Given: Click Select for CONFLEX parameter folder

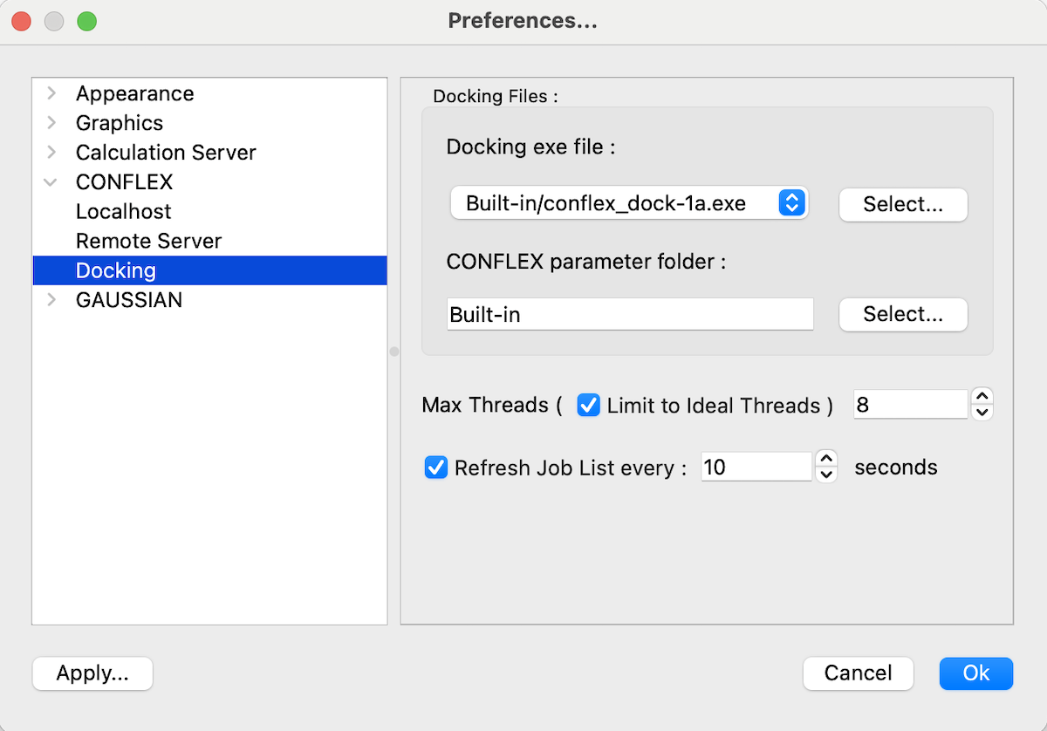Looking at the screenshot, I should click(x=902, y=314).
